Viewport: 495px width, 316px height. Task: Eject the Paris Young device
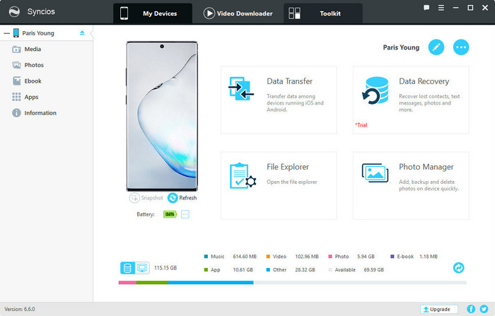point(82,33)
